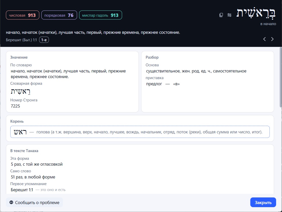Go to next word with right chevron

coord(272,39)
